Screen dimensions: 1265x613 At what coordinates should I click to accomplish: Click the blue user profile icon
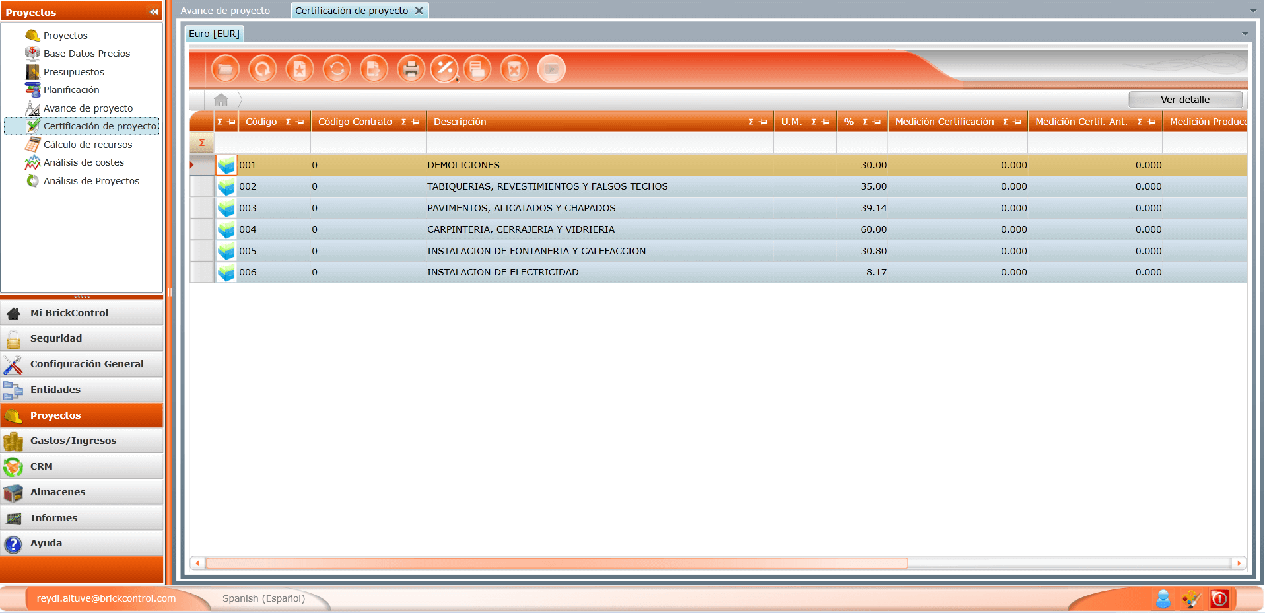point(1163,599)
